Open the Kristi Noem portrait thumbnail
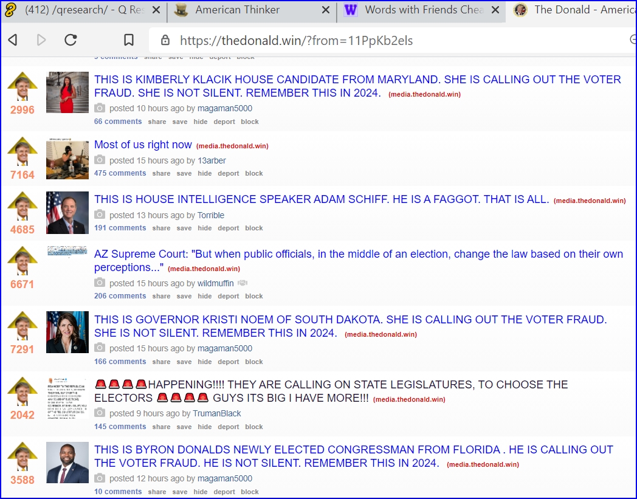The image size is (637, 499). coord(67,332)
